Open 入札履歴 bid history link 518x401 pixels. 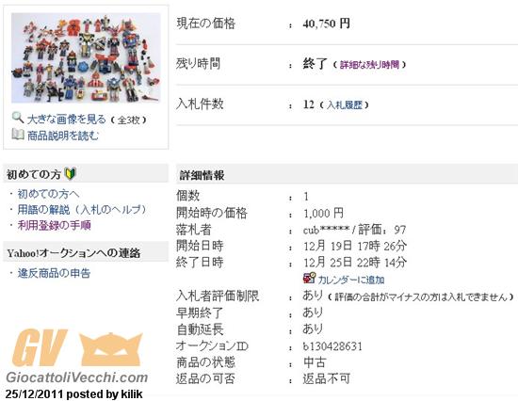344,105
